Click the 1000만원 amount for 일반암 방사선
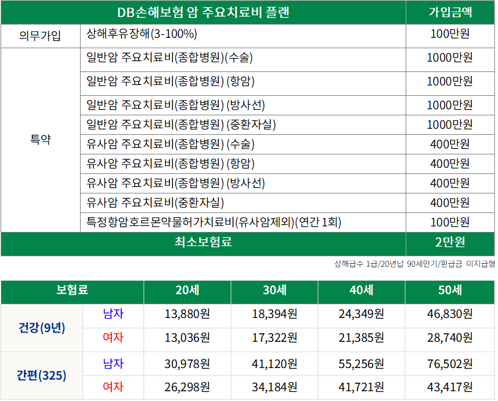 click(450, 106)
